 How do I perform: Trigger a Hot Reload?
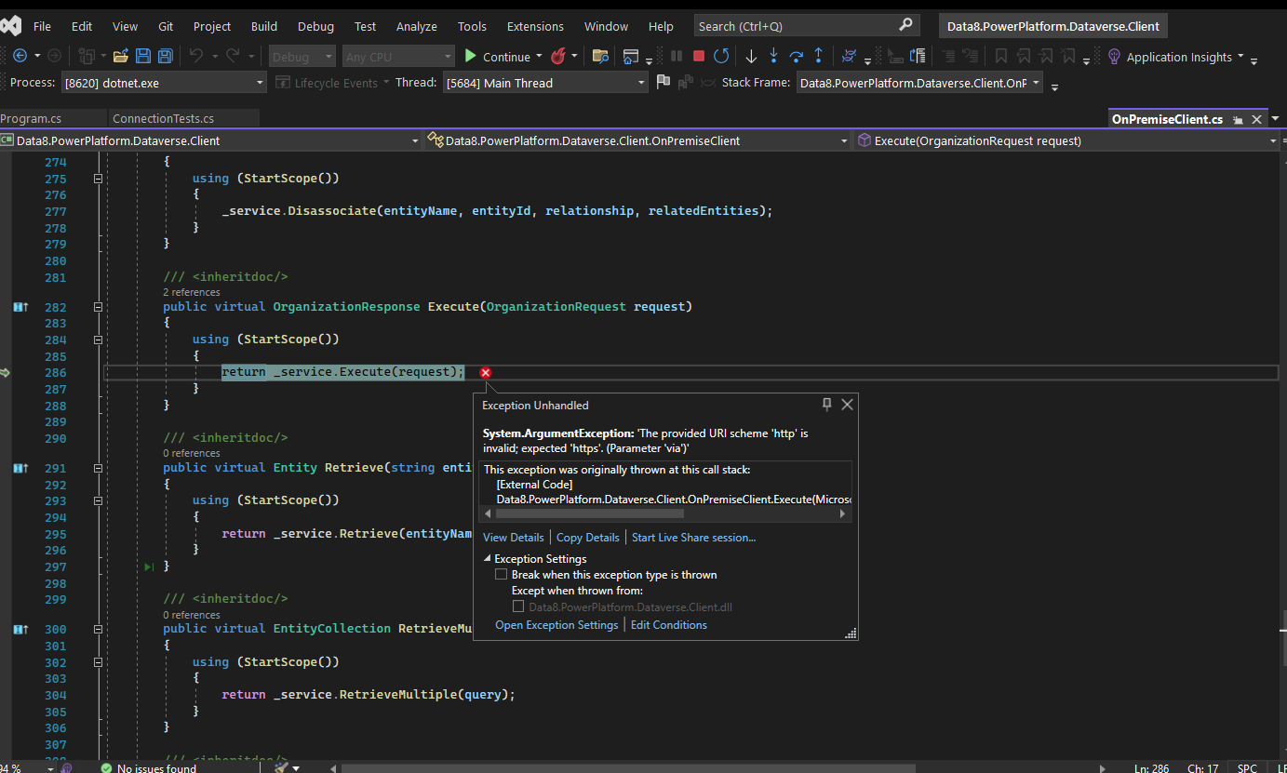point(559,56)
